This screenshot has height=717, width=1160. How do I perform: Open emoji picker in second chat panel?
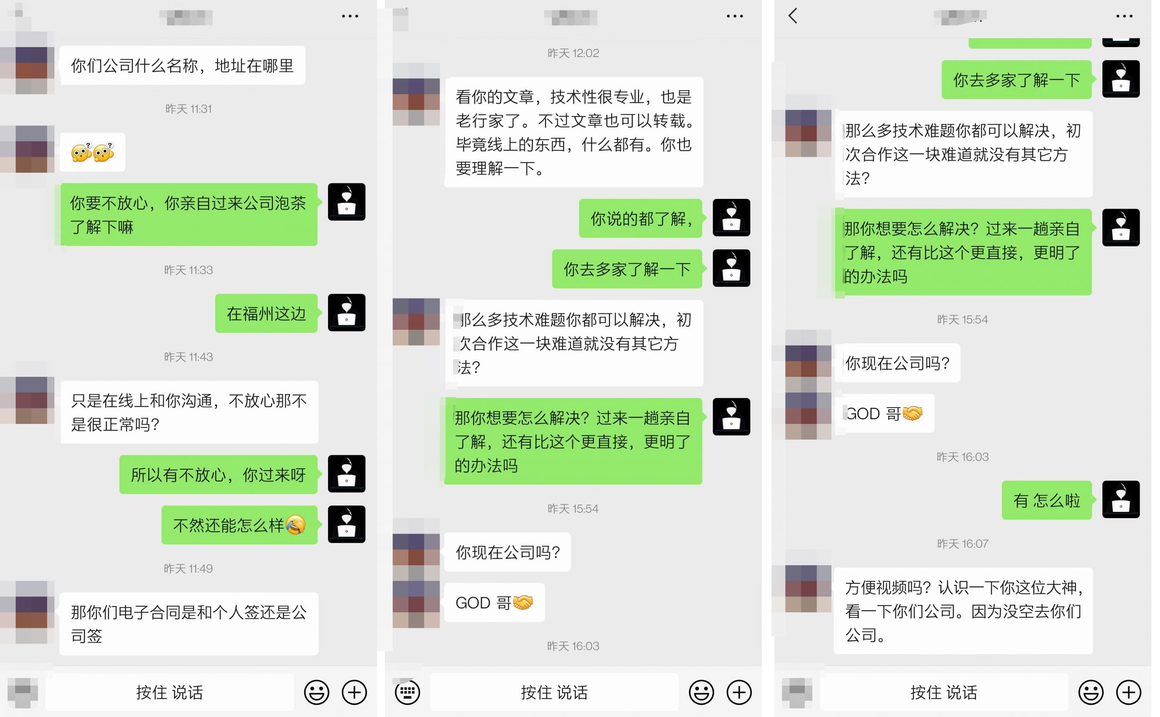701,693
